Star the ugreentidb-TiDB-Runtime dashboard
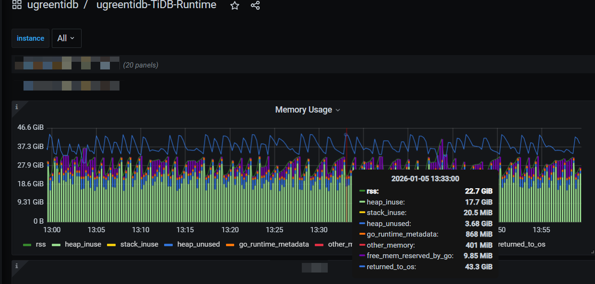Screen dimensions: 595x284 pyautogui.click(x=235, y=6)
